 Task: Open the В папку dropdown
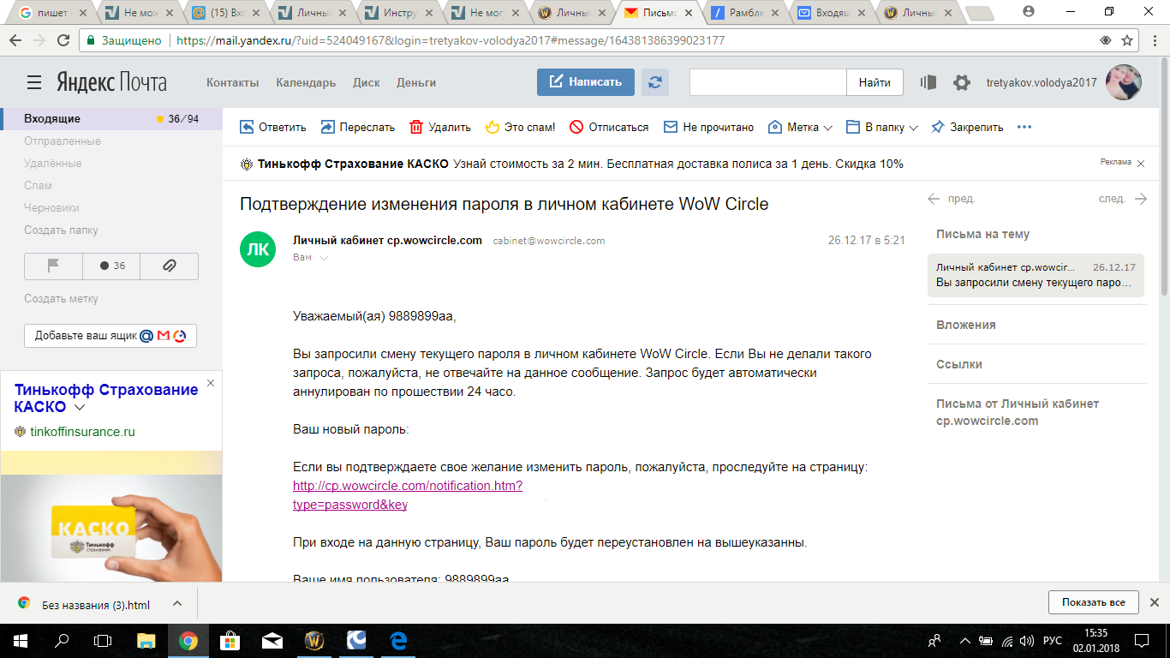coord(882,127)
